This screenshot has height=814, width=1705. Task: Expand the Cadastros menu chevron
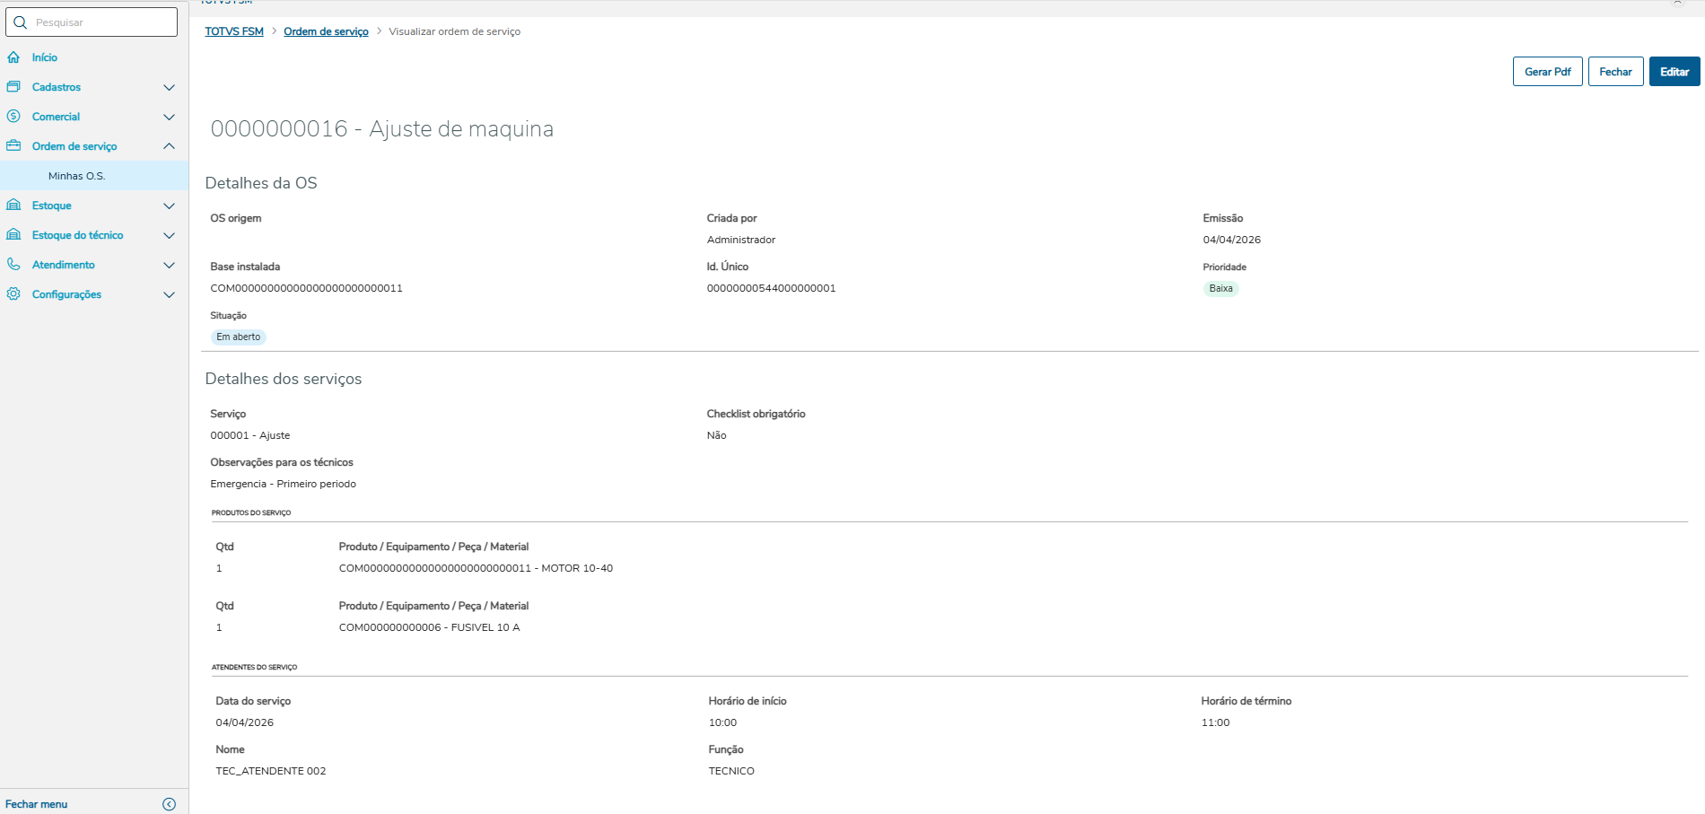[x=169, y=87]
